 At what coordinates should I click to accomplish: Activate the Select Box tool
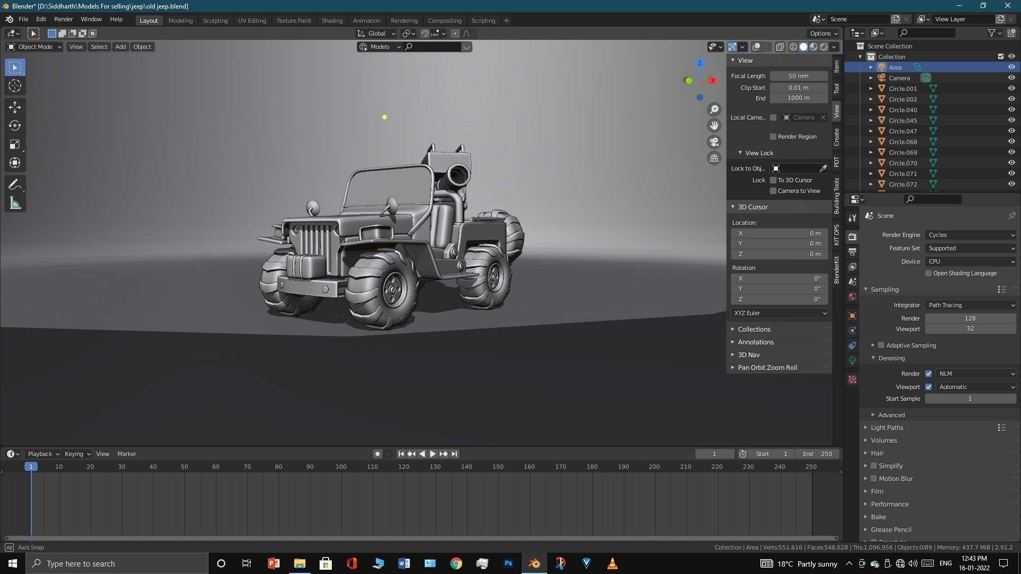pyautogui.click(x=15, y=67)
